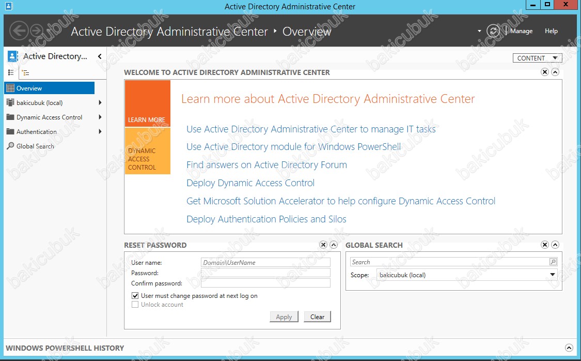
Task: Collapse the Global Search tile
Action: (x=555, y=245)
